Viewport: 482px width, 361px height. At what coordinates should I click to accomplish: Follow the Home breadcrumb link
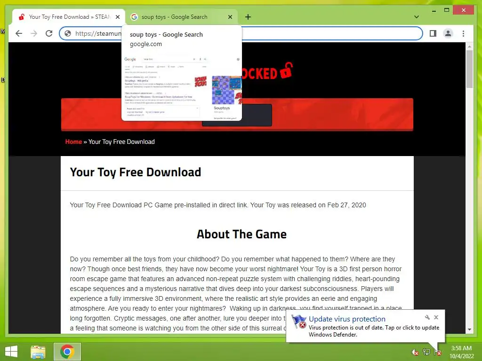[x=73, y=142]
